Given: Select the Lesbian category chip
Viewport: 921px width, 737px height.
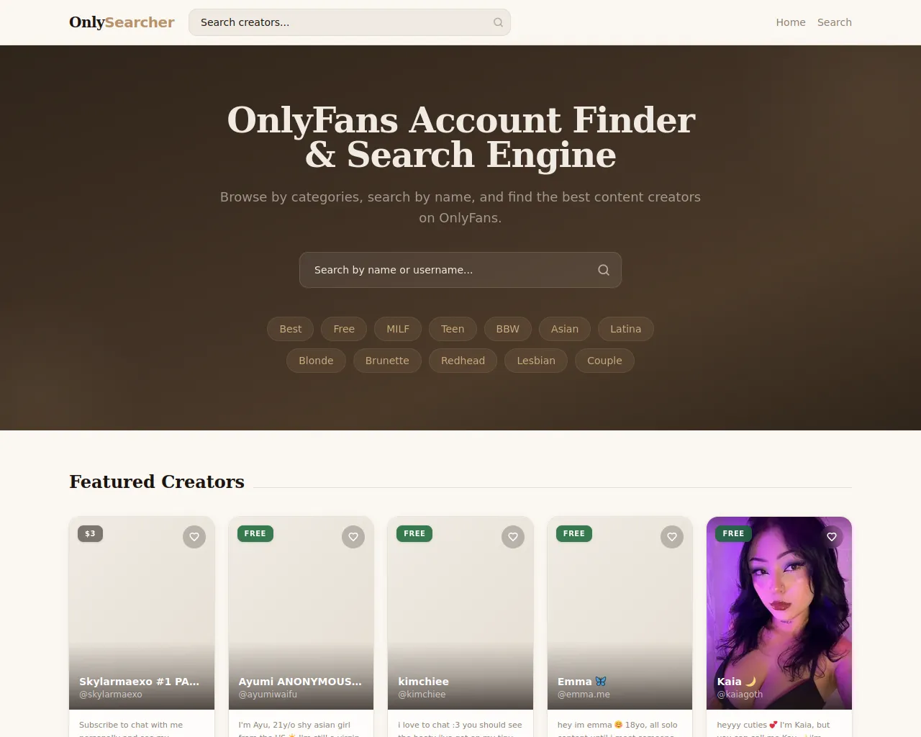Looking at the screenshot, I should point(536,361).
